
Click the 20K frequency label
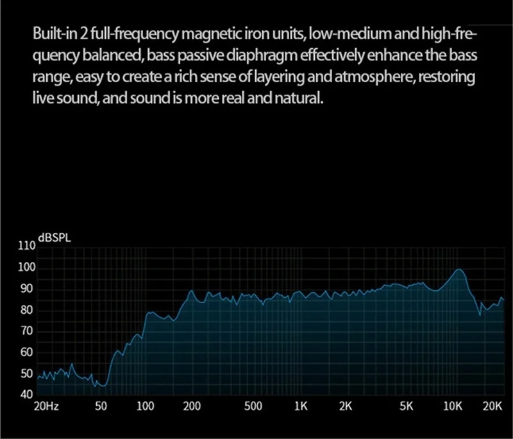pos(492,406)
